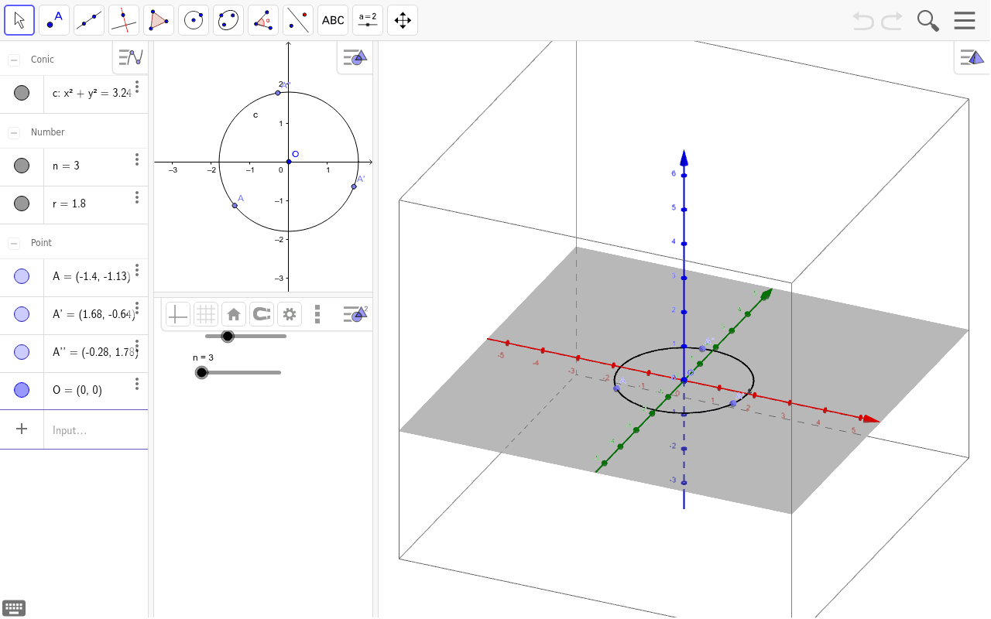Viewport: 991px width, 619px height.
Task: Open style bar three-dot menu
Action: click(x=317, y=314)
